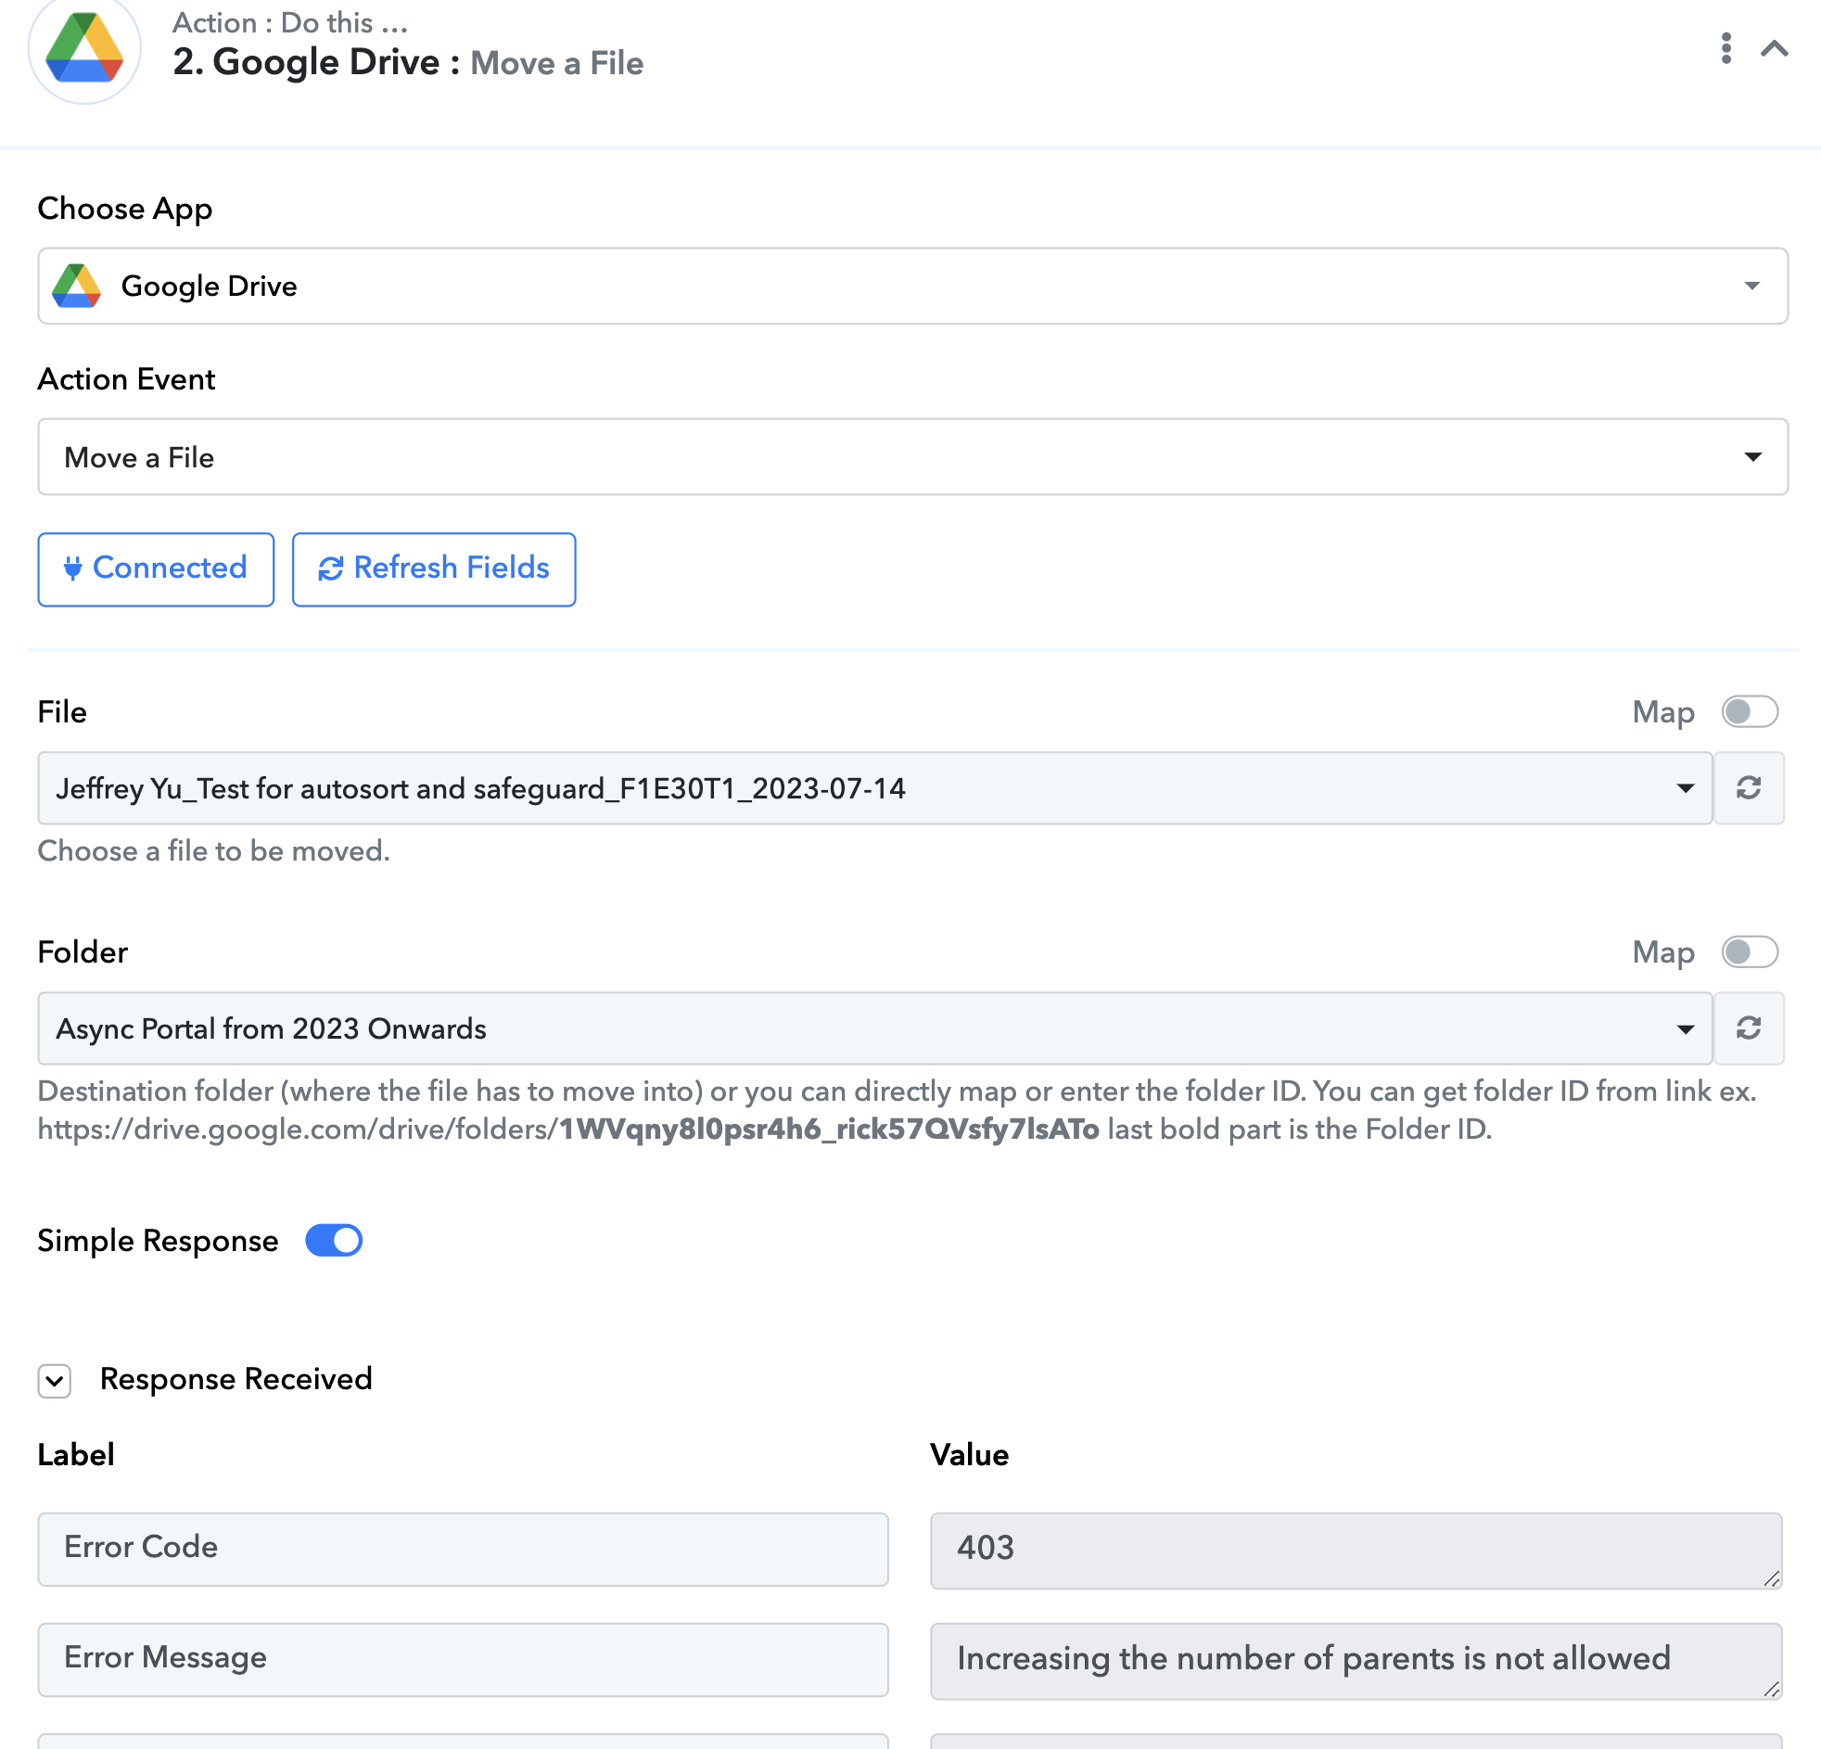Click the Refresh Fields button
Image resolution: width=1821 pixels, height=1749 pixels.
point(434,568)
